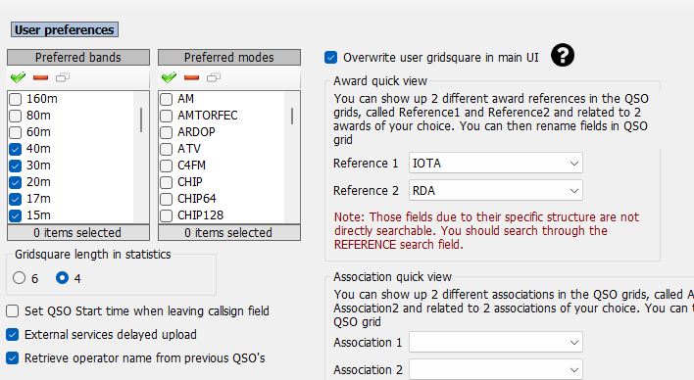This screenshot has width=694, height=380.
Task: Click invert selection icon under Preferred modes
Action: pyautogui.click(x=214, y=77)
